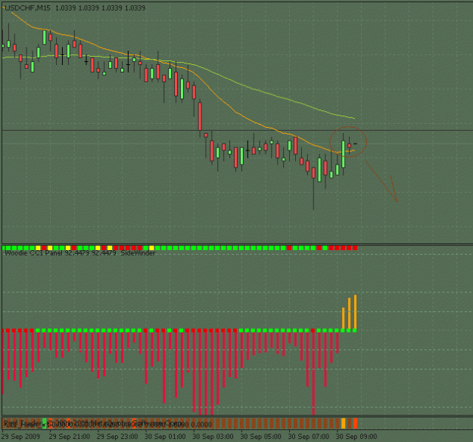Click the green block in bottom indicator strip
The height and width of the screenshot is (442, 473).
pos(45,423)
